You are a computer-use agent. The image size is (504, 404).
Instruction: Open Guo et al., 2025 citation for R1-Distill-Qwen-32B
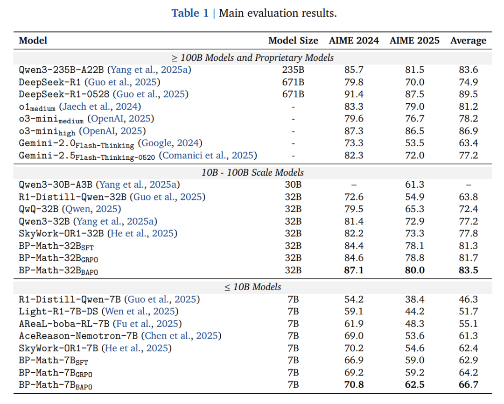[168, 197]
